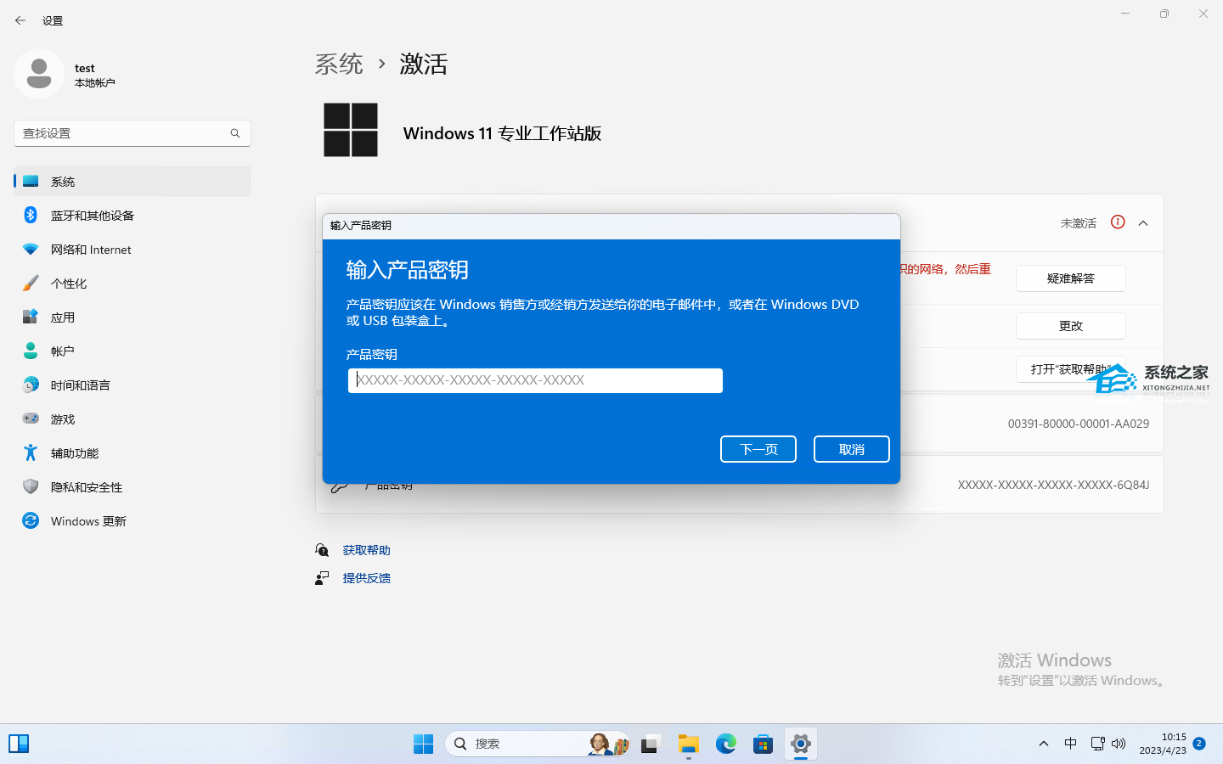The width and height of the screenshot is (1223, 764).
Task: Click the back arrow in Settings
Action: 20,20
